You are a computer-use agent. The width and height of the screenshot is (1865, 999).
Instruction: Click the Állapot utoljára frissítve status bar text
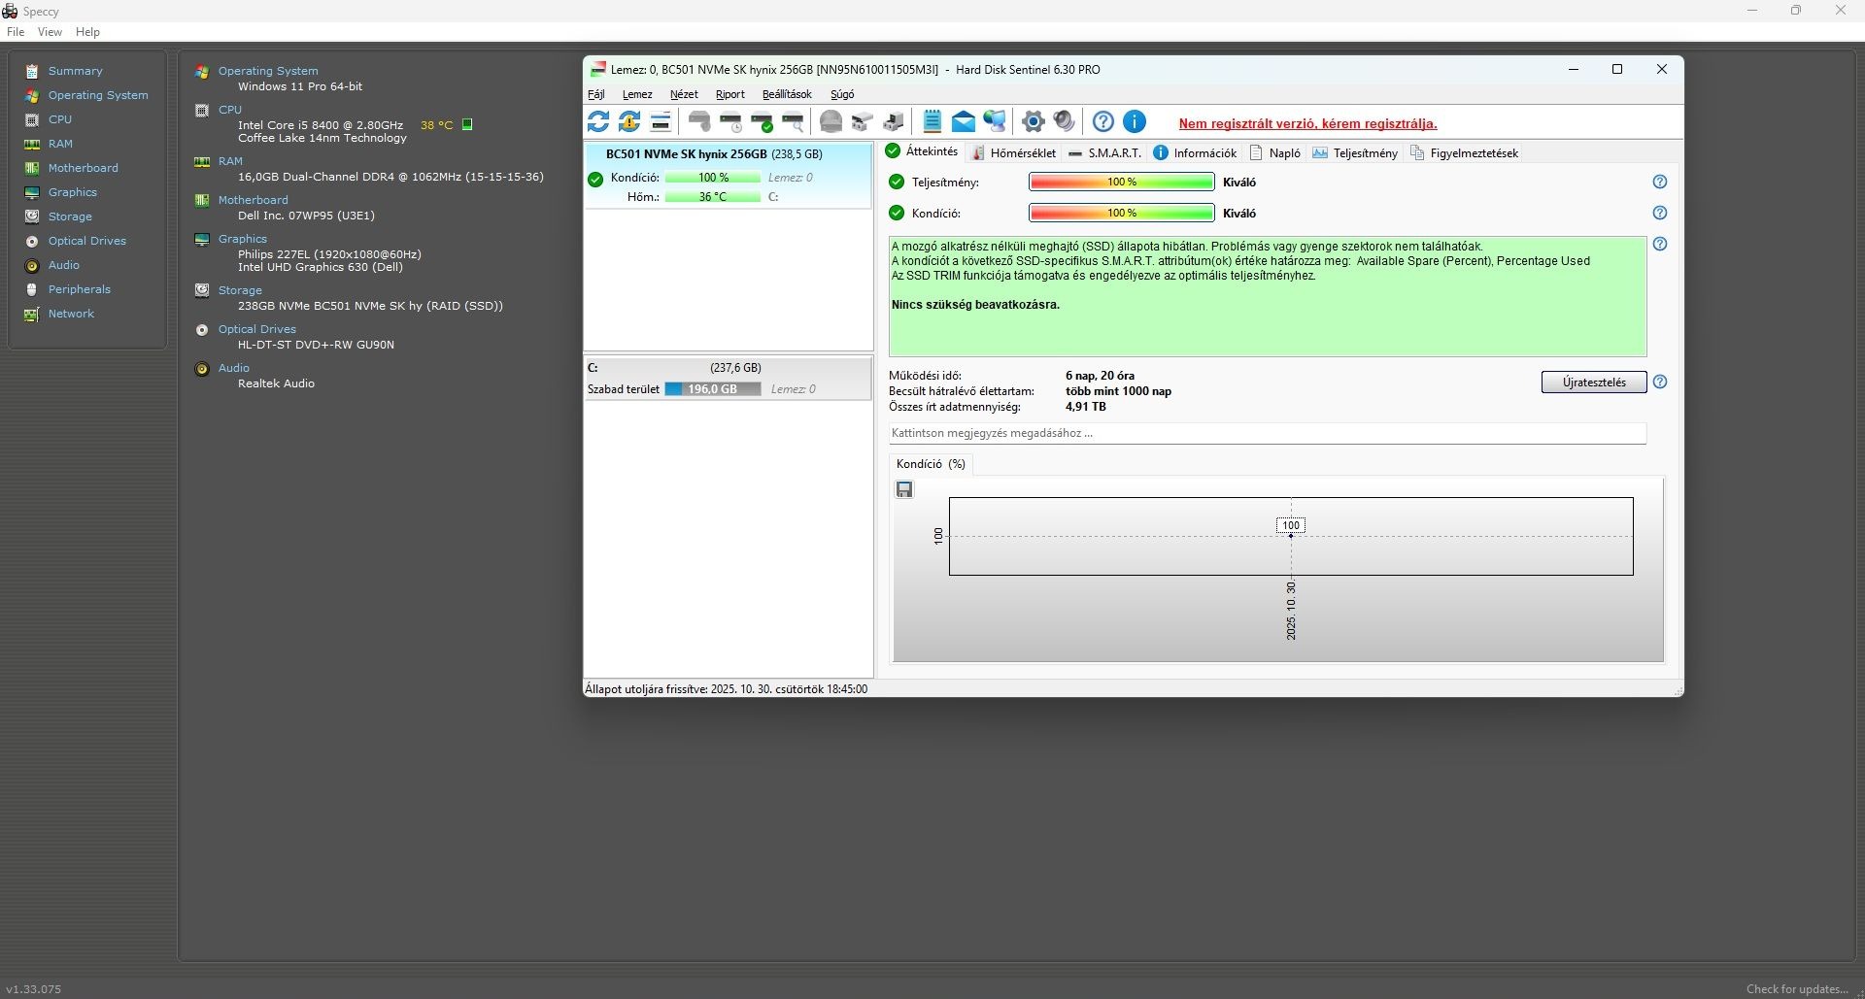[x=726, y=689]
